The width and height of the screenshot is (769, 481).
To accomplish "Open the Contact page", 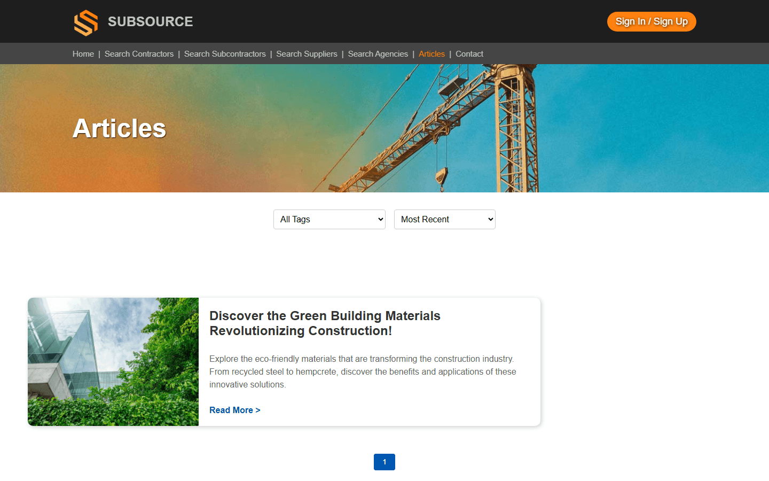I will (469, 53).
